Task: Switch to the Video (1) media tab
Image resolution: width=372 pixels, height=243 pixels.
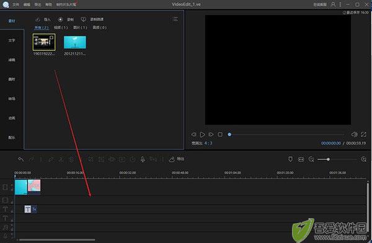Action: click(x=61, y=27)
